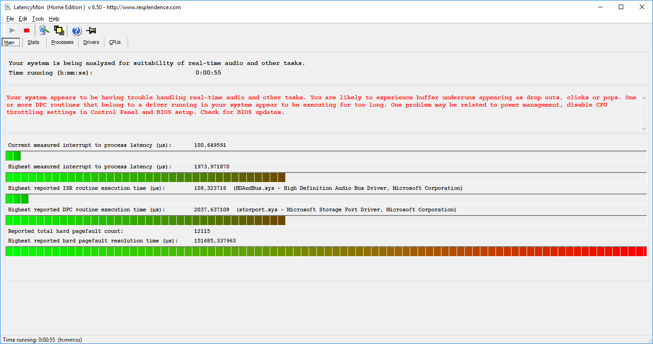Open the Tools menu
Viewport: 653px width, 344px height.
pos(38,19)
